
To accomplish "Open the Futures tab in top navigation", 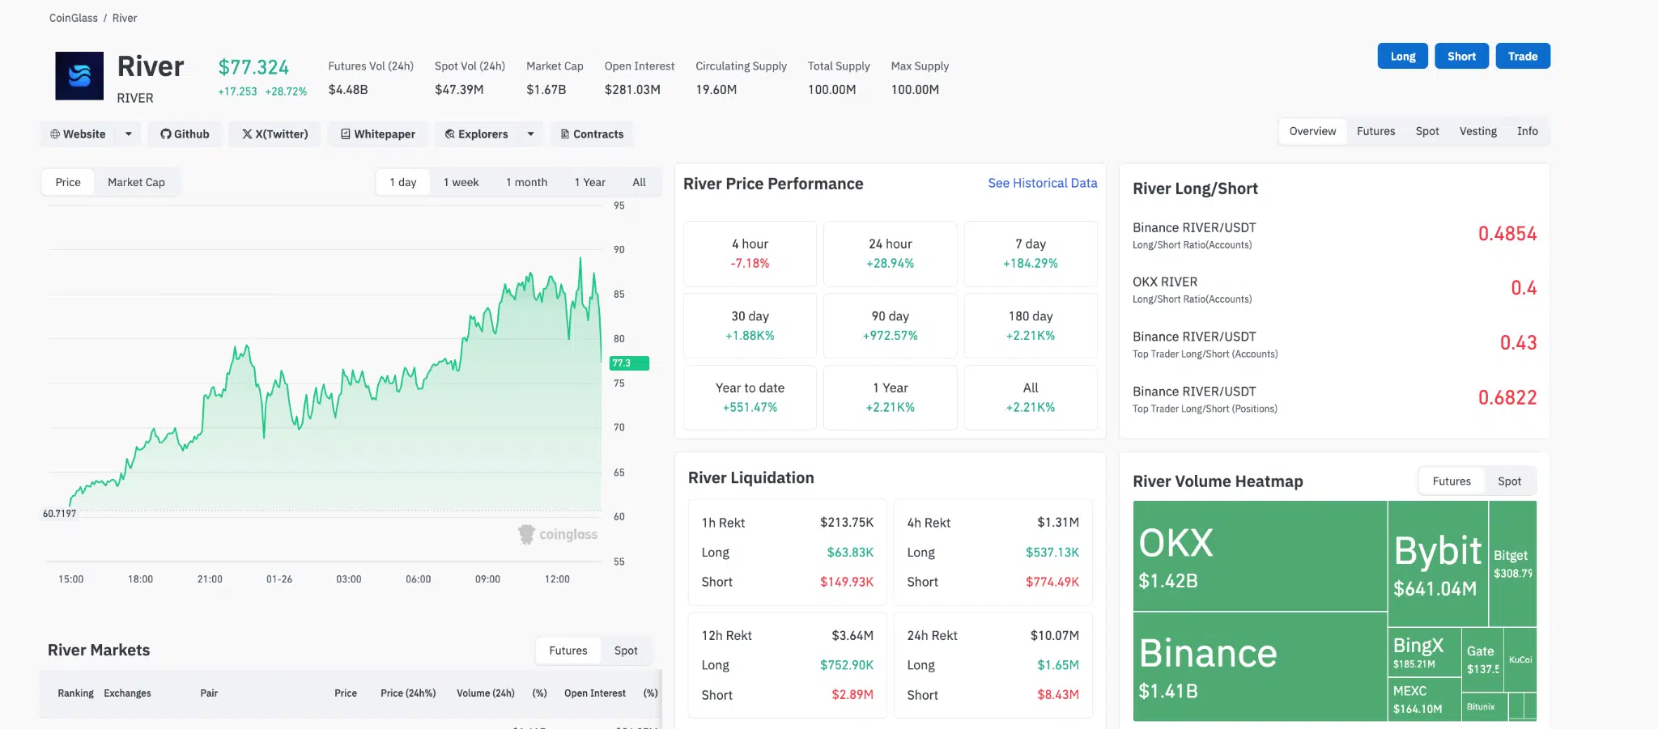I will tap(1375, 131).
